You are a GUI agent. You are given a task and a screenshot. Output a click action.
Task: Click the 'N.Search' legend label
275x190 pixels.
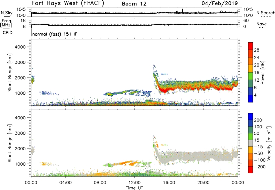[265, 13]
